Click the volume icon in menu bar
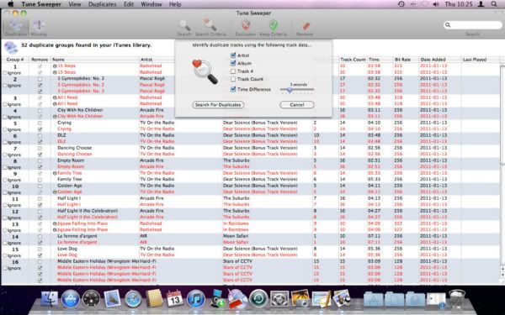This screenshot has width=505, height=315. click(436, 4)
